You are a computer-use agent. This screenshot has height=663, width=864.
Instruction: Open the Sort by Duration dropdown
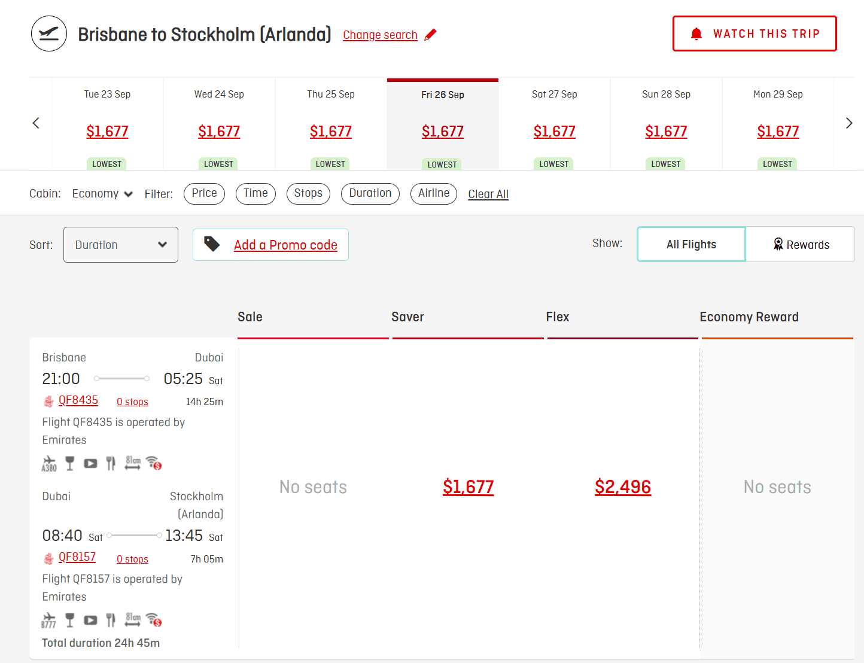click(120, 245)
